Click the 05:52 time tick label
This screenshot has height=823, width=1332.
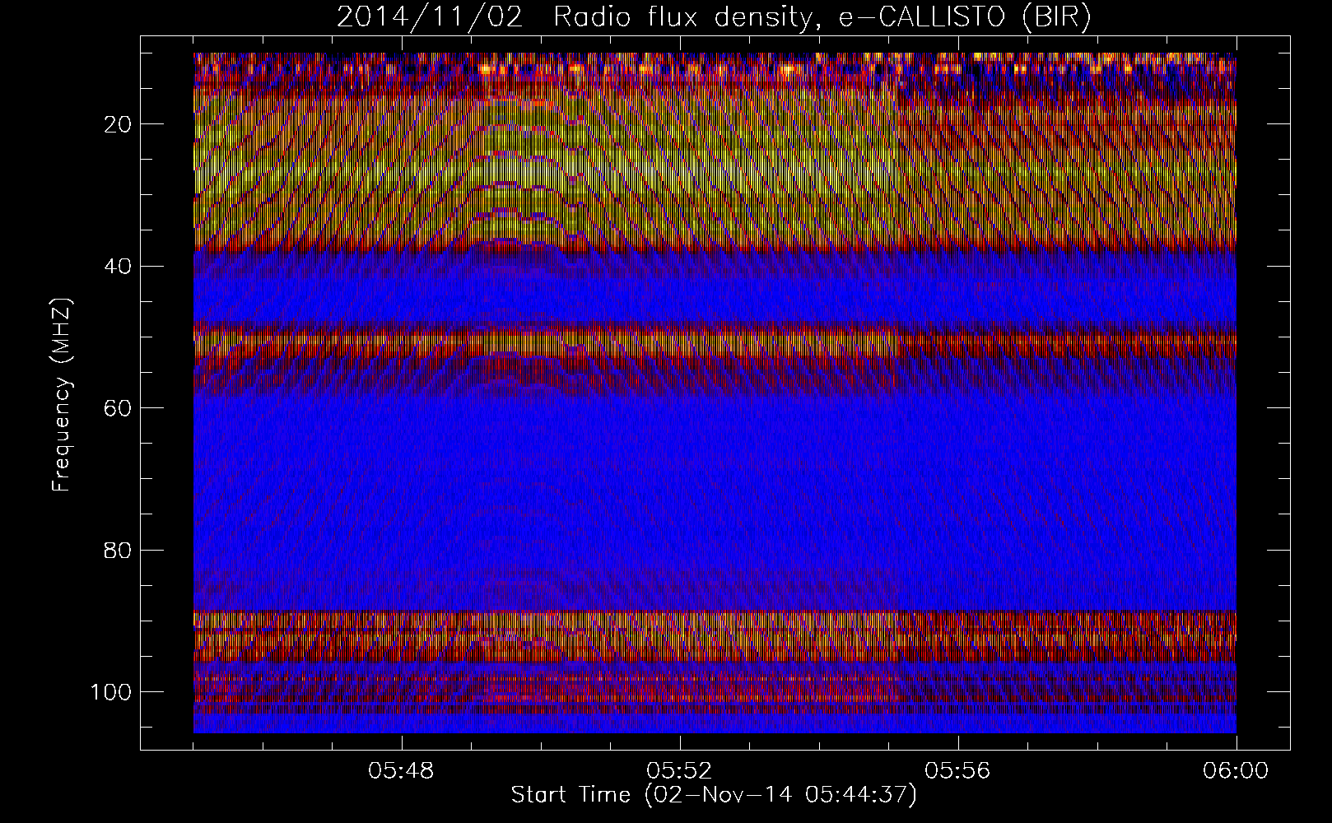pyautogui.click(x=679, y=771)
